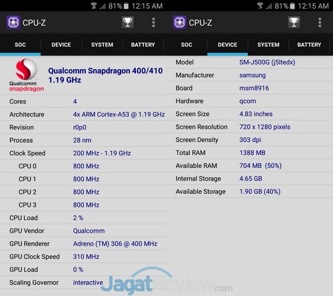
Task: Tap the CPU-Z app icon in right screen
Action: click(x=179, y=23)
